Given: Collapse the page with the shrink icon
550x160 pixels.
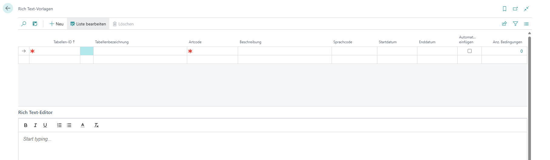Looking at the screenshot, I should coord(526,9).
